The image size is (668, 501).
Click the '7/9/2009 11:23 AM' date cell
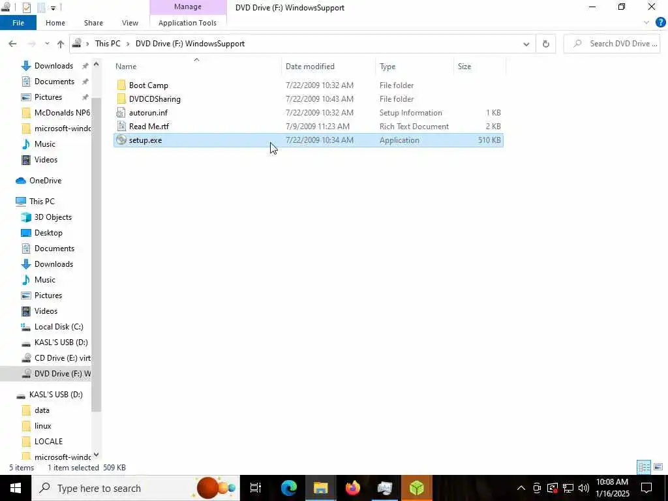[x=318, y=127]
